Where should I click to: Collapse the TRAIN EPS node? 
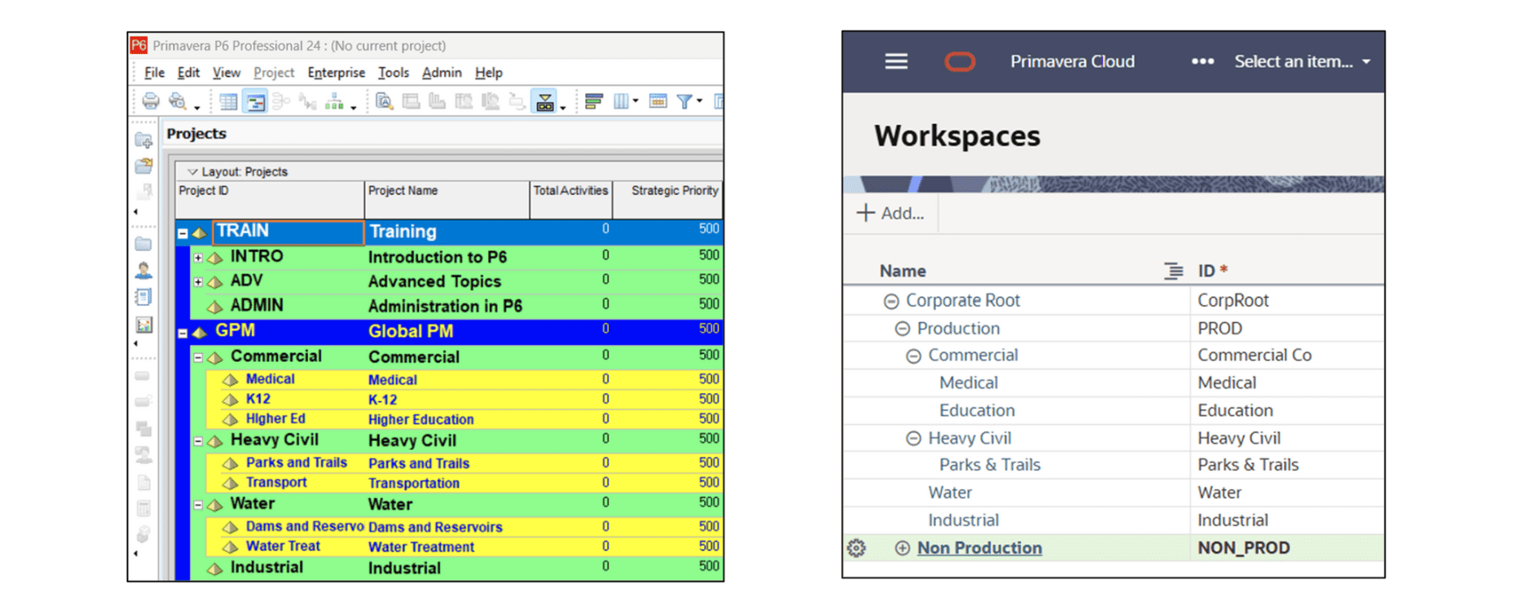[x=183, y=233]
